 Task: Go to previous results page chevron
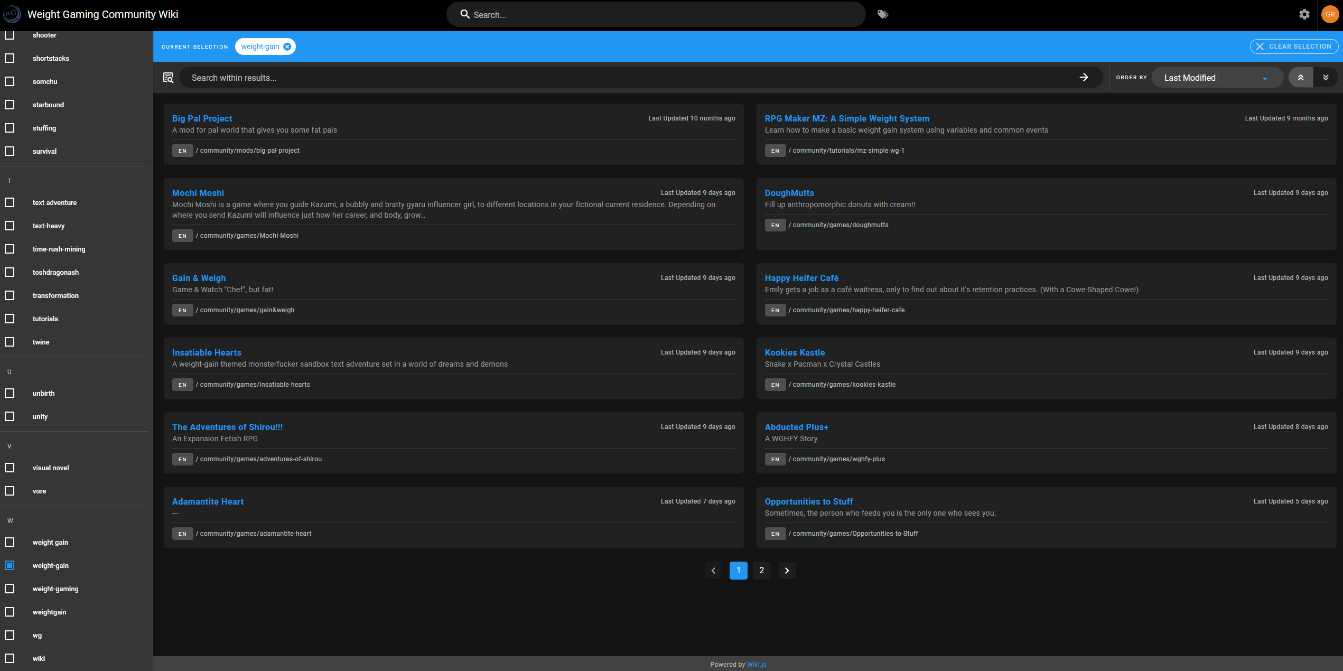click(713, 571)
